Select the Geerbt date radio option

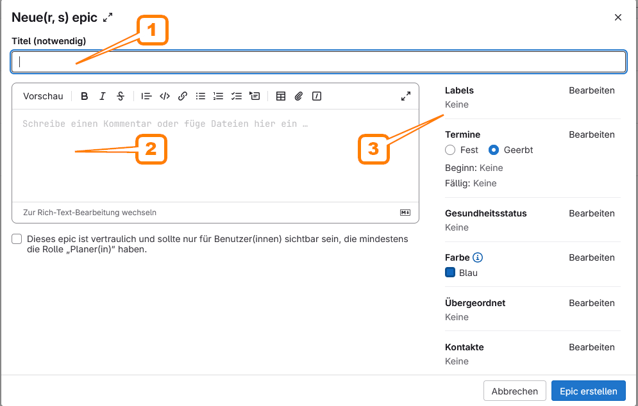pyautogui.click(x=494, y=150)
